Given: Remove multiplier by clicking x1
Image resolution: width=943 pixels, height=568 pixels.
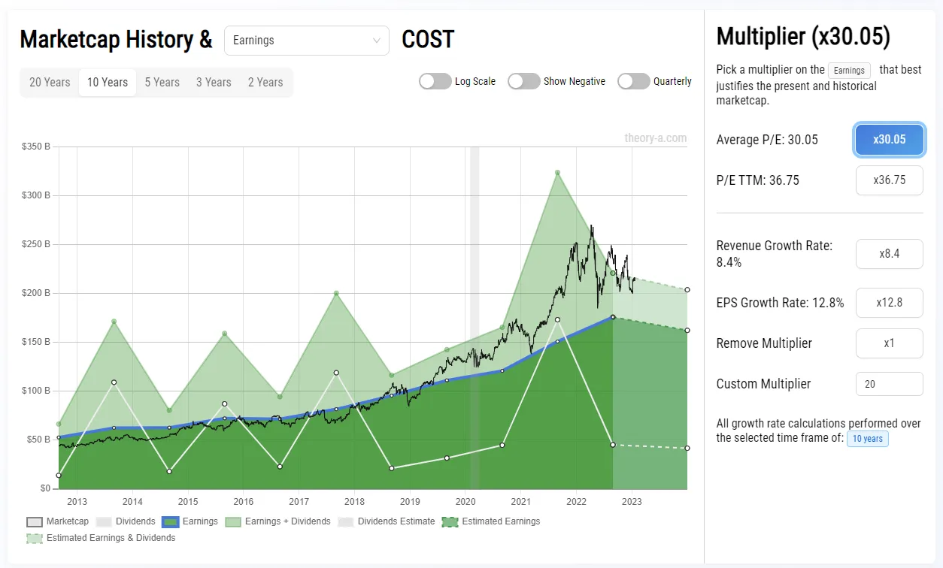Looking at the screenshot, I should click(889, 343).
